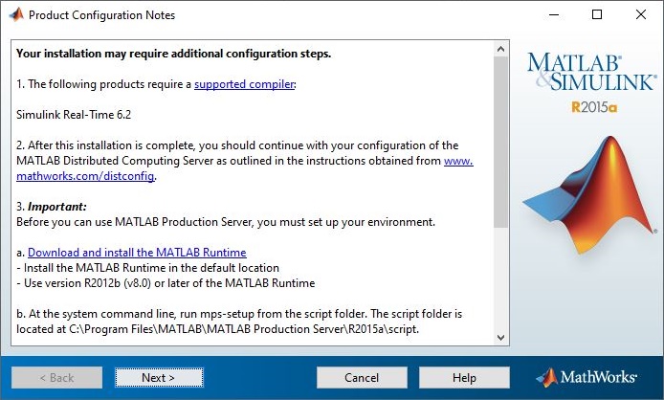
Task: Open Download and install the MATLAB Runtime link
Action: tap(137, 253)
